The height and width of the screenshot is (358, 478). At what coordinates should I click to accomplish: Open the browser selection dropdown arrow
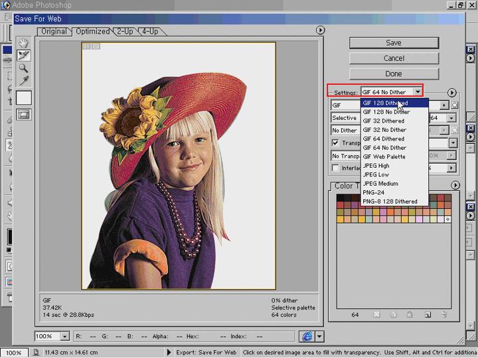tap(319, 336)
